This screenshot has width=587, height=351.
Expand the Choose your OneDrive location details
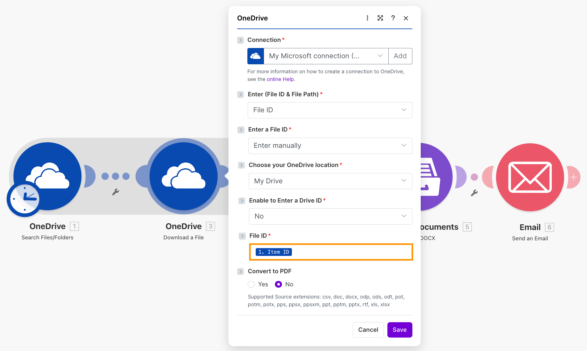coord(241,165)
